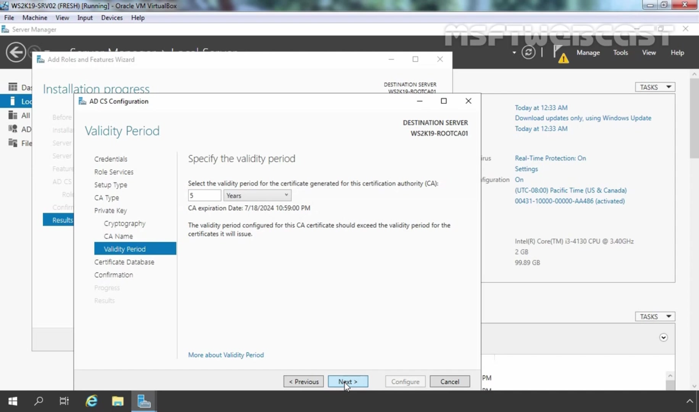Click the Pacific Time zone link
The width and height of the screenshot is (699, 412).
(570, 190)
